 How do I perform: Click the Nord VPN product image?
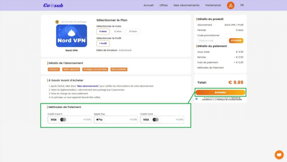(72, 36)
